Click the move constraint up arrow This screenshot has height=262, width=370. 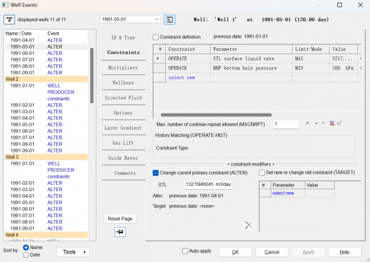(x=316, y=124)
